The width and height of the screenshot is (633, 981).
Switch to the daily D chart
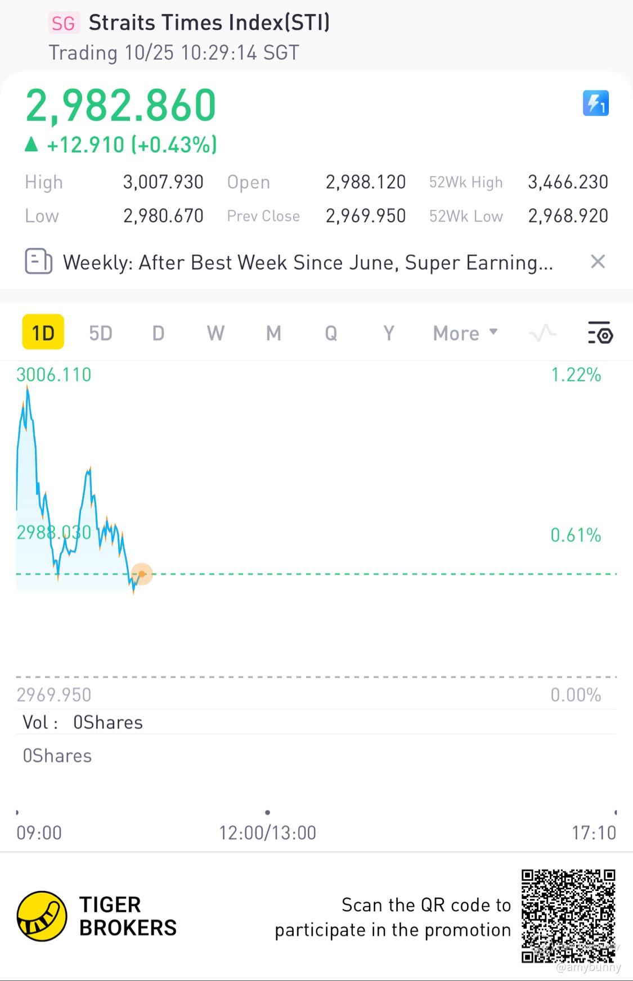pos(158,333)
